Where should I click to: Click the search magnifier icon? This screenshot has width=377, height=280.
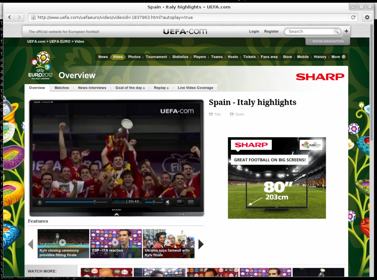coord(336,32)
